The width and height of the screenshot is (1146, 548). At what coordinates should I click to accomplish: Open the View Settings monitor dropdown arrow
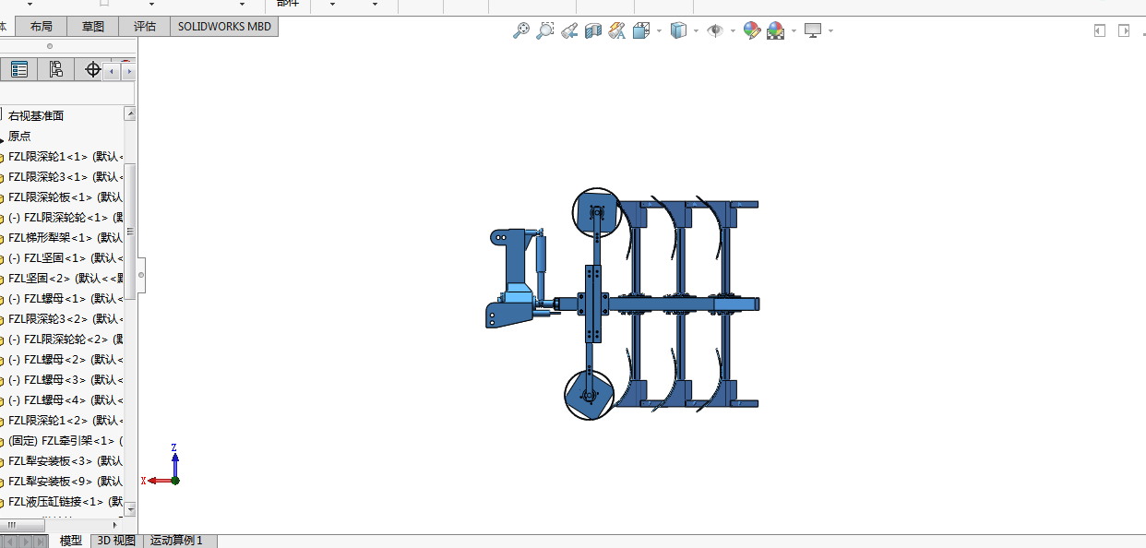[x=830, y=30]
